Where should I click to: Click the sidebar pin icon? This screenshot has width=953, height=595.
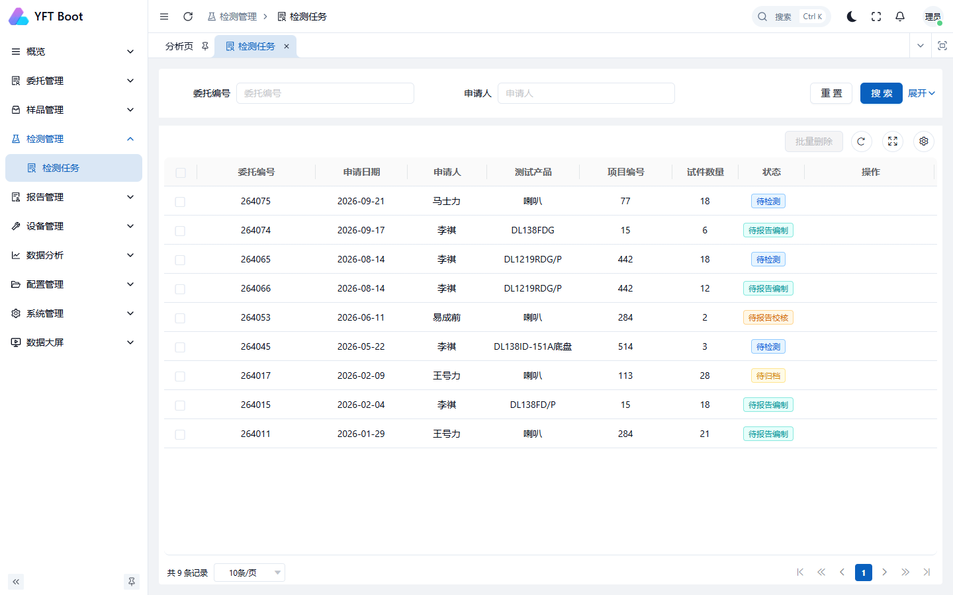tap(132, 582)
